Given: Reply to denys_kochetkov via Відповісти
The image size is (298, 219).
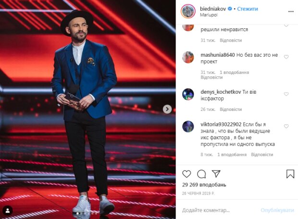Looking at the screenshot, I should (x=231, y=109).
